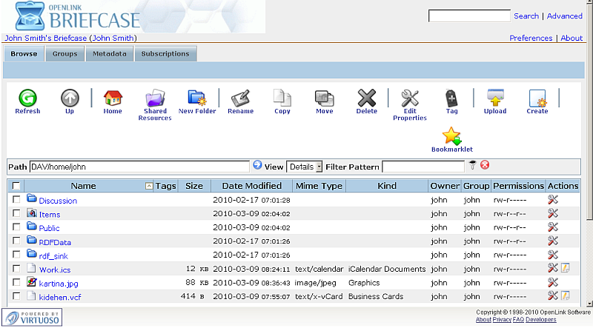Click the Bookmarklet star icon

coord(452,136)
